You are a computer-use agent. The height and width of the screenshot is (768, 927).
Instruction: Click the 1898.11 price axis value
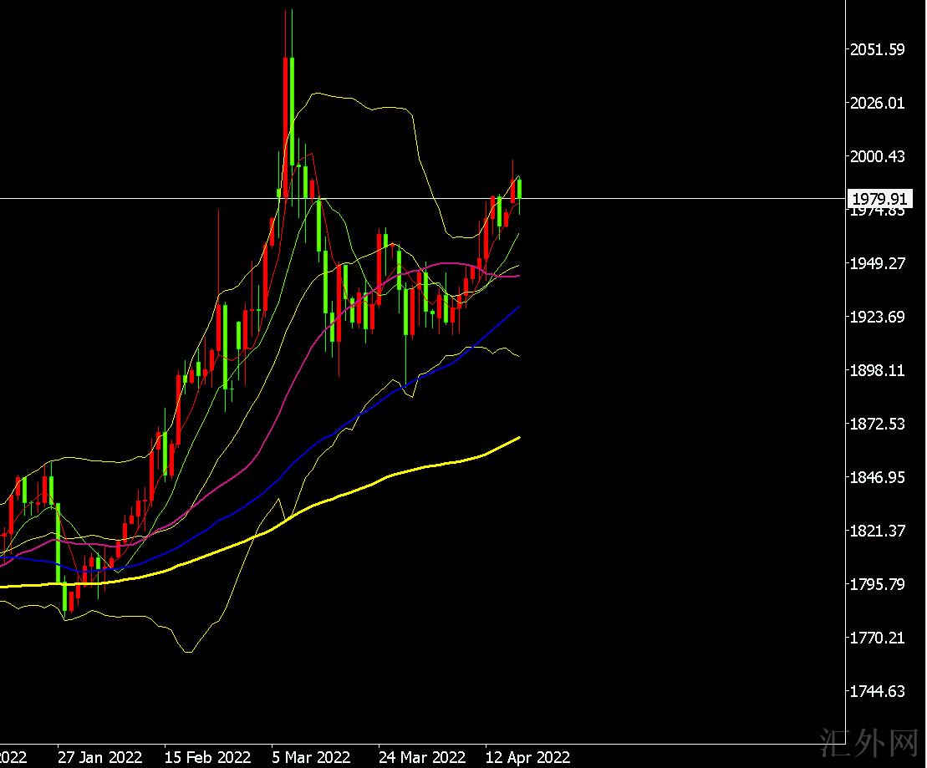coord(877,371)
